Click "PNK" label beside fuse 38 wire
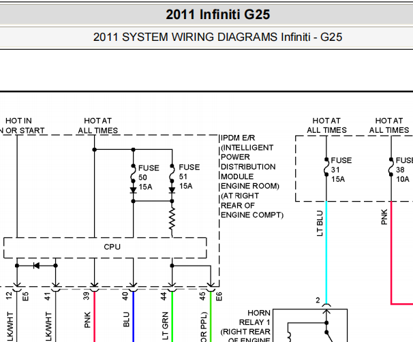Image resolution: width=413 pixels, height=342 pixels. click(x=384, y=217)
